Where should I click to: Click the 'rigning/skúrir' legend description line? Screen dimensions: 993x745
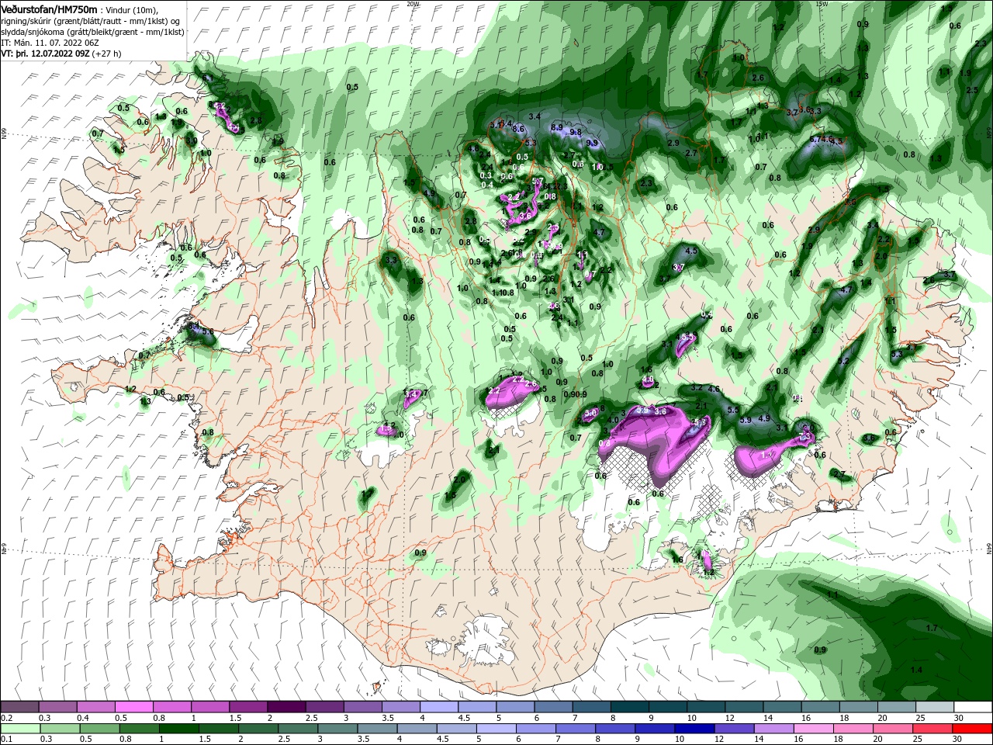(x=90, y=21)
